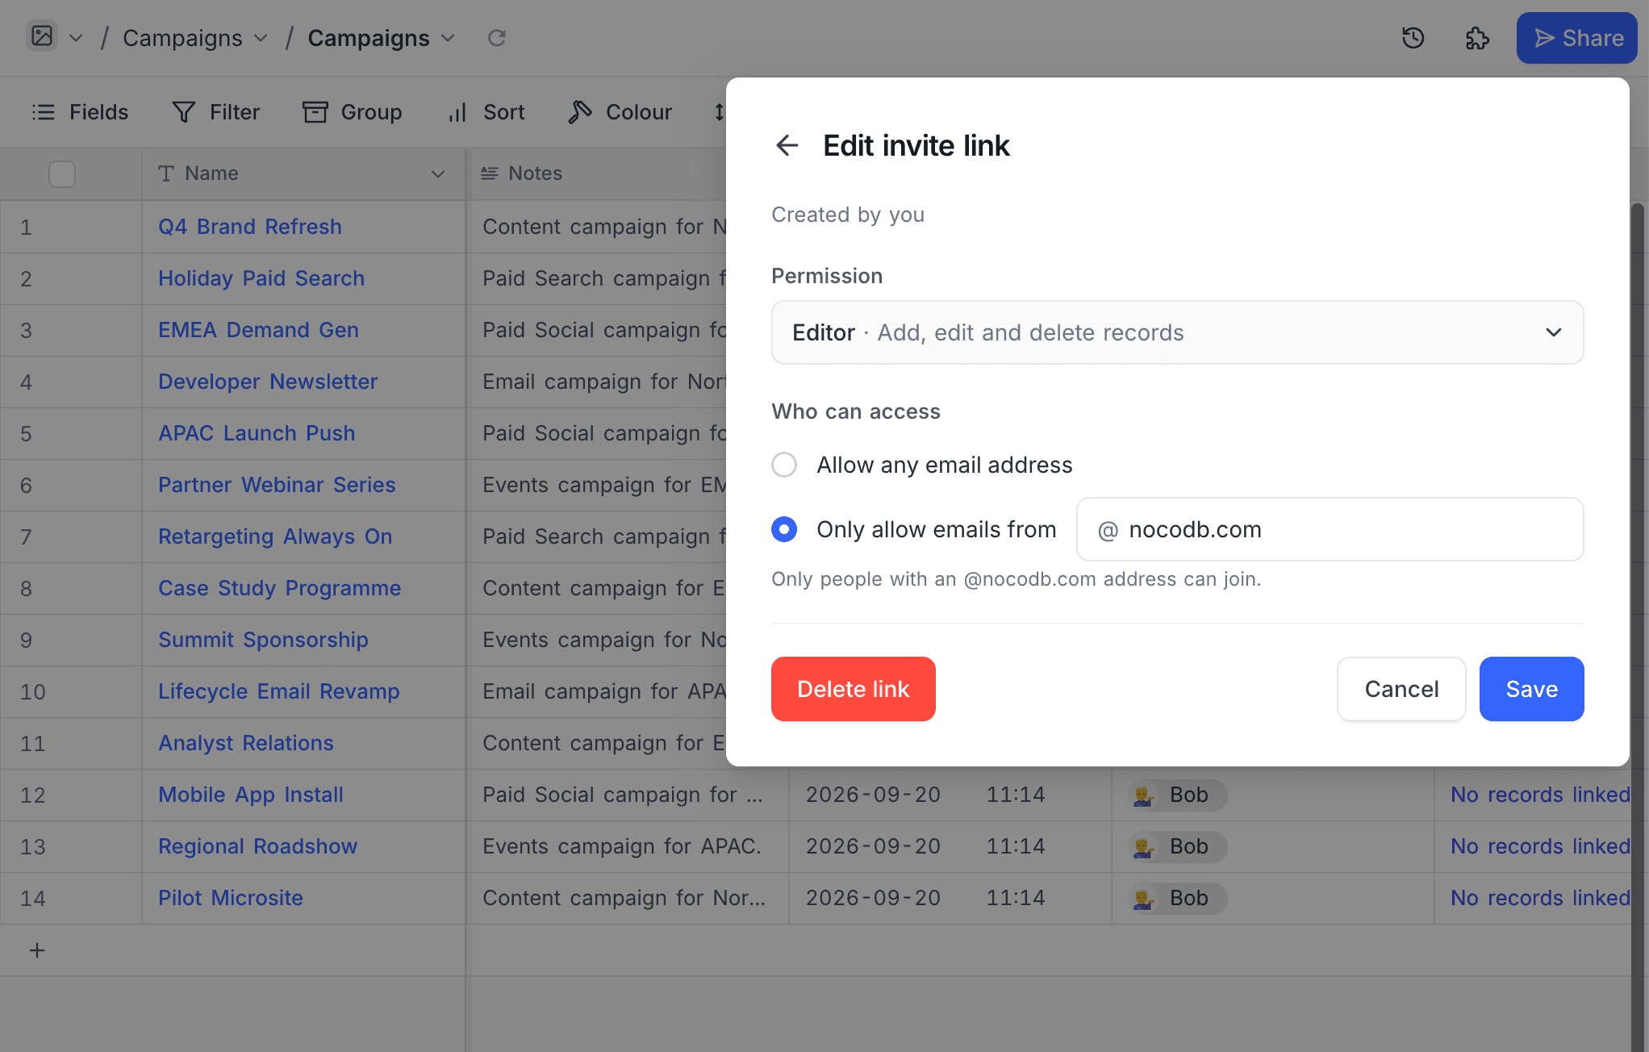Click Bob user chip in Regional Roadshow row

(1177, 846)
